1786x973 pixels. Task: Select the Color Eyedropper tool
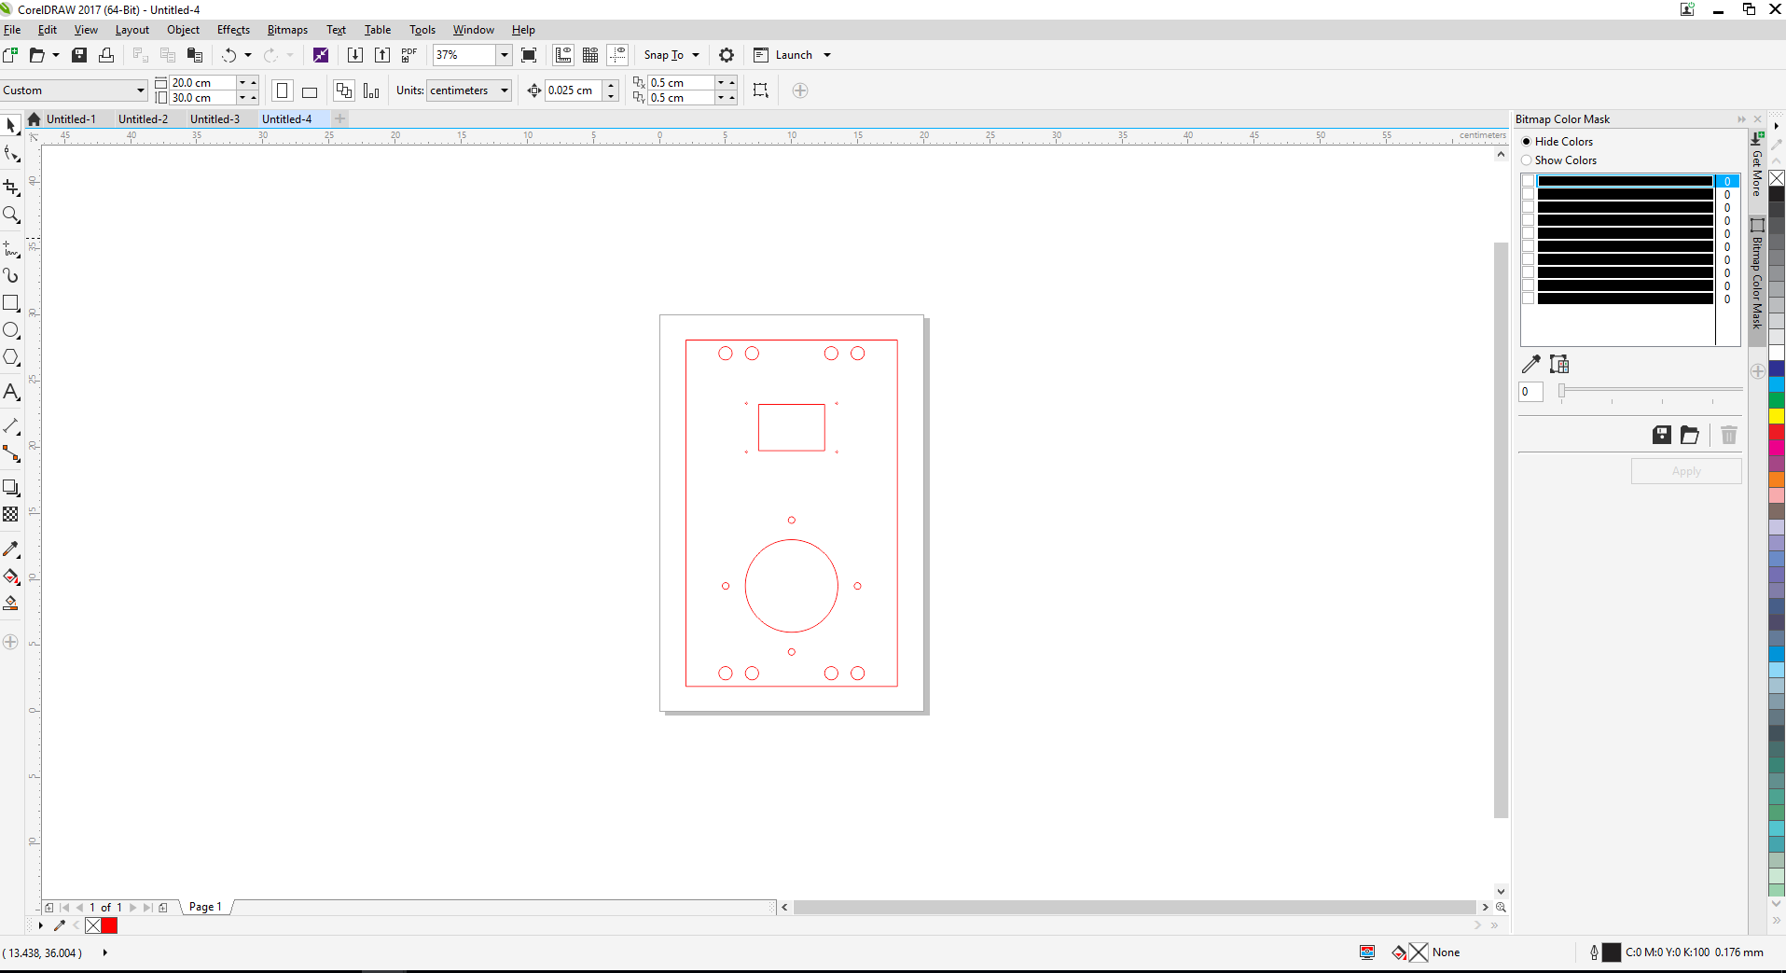[x=11, y=549]
